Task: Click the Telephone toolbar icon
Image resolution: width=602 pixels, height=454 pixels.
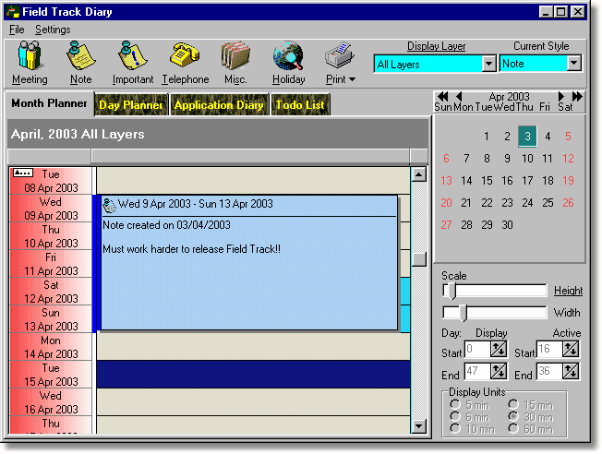Action: pos(185,54)
